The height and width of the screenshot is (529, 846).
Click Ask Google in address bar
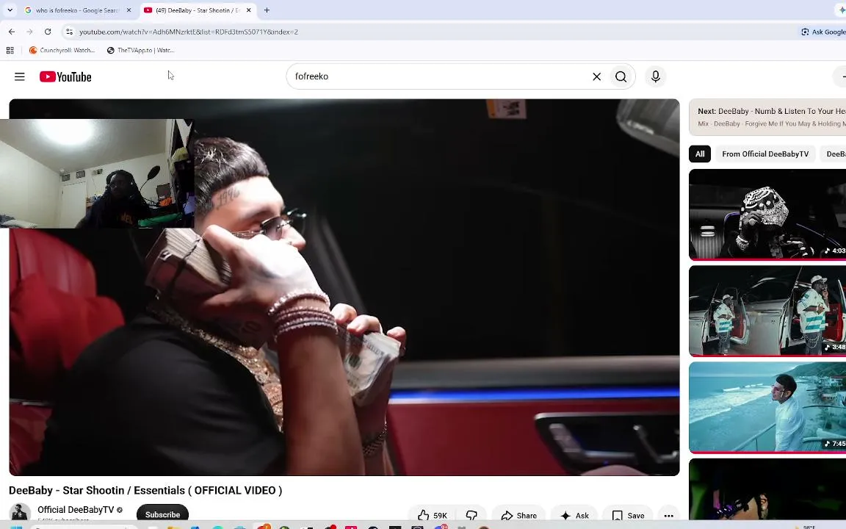coord(822,32)
